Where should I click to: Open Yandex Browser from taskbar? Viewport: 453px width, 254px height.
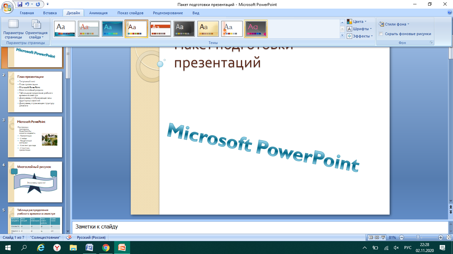pos(57,247)
